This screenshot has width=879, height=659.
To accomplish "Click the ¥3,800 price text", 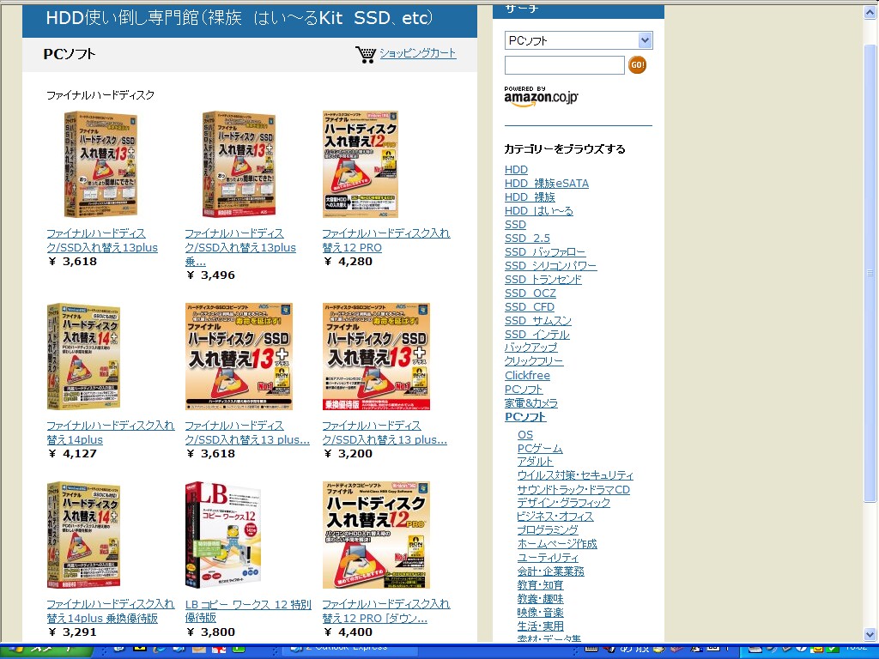I will point(211,632).
